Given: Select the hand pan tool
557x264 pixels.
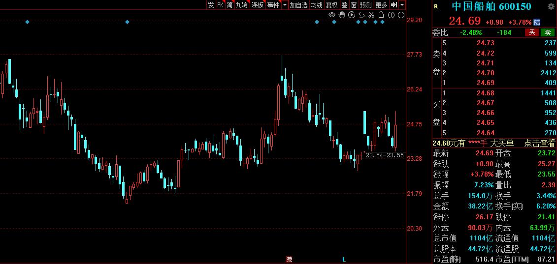Looking at the screenshot, I should point(342,15).
